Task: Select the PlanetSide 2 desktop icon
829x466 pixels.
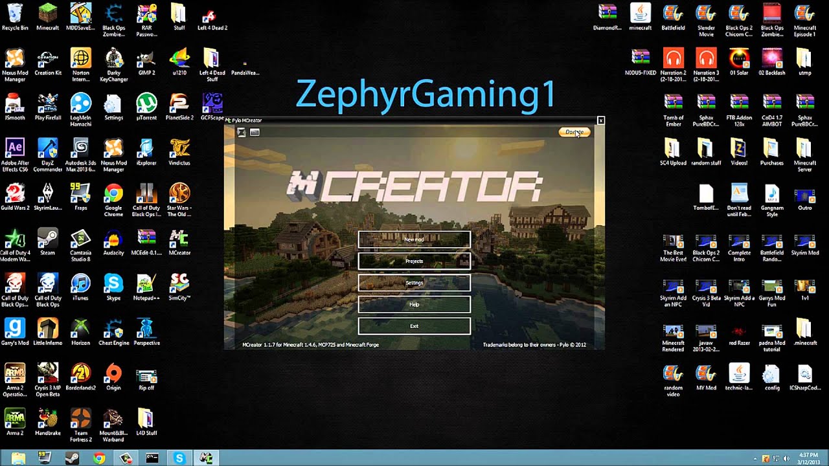Action: [179, 107]
